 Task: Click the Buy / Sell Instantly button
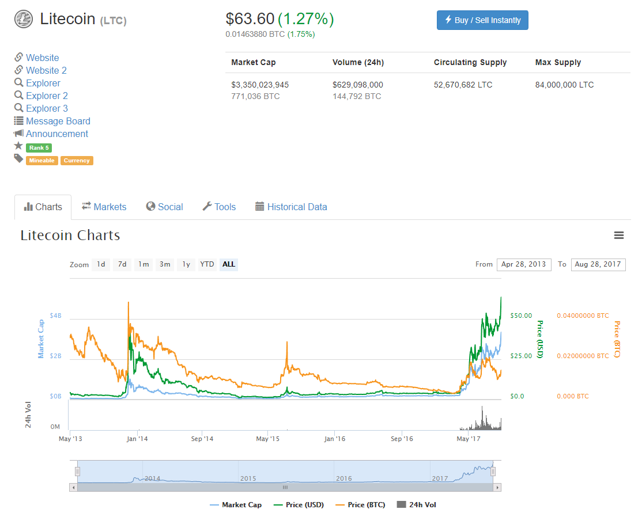[482, 20]
